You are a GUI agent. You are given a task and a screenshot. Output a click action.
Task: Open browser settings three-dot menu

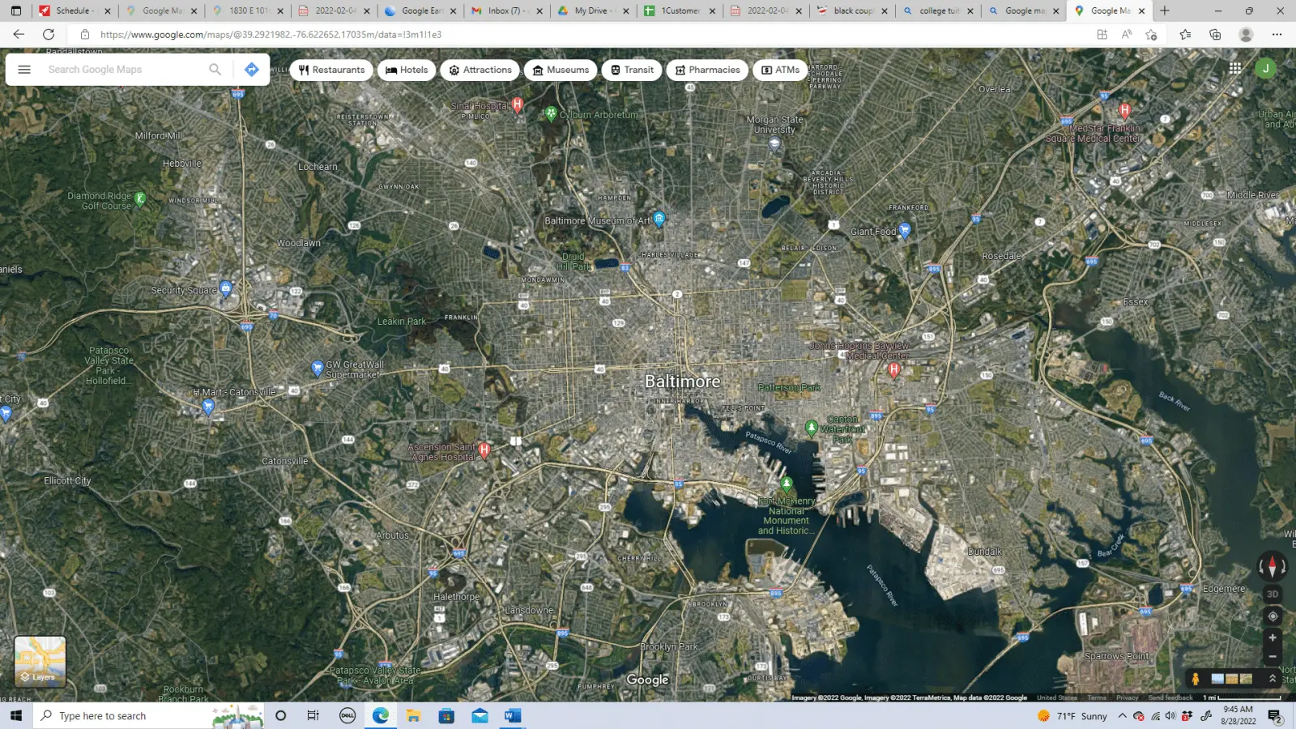pyautogui.click(x=1277, y=35)
